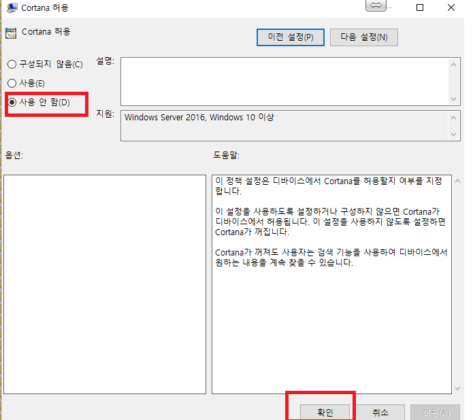Click down arrow of 도움말 scrollbar
473x420 pixels.
[x=457, y=388]
